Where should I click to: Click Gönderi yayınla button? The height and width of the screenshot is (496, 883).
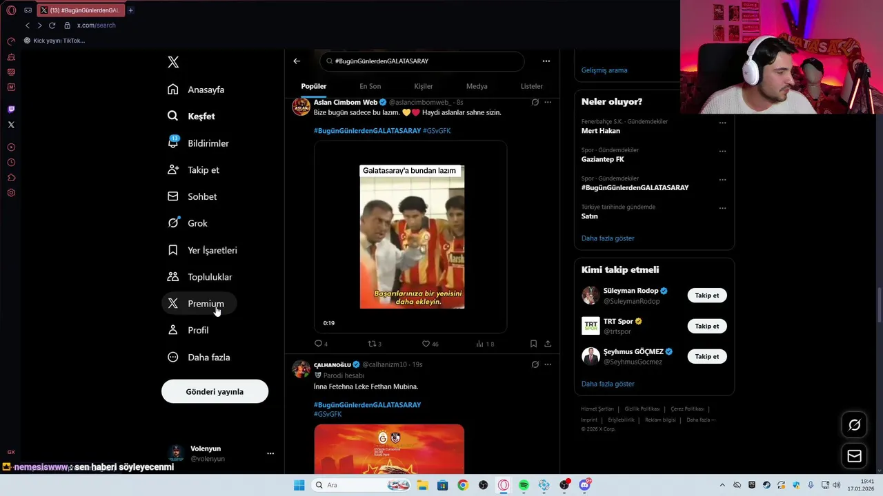(215, 391)
